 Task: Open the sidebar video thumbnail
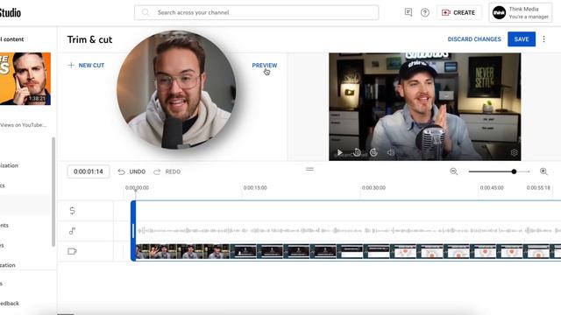pos(25,79)
